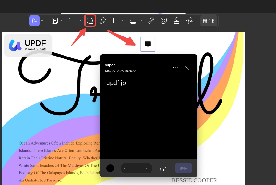Select the text comment T tool
The image size is (276, 185).
pos(72,21)
